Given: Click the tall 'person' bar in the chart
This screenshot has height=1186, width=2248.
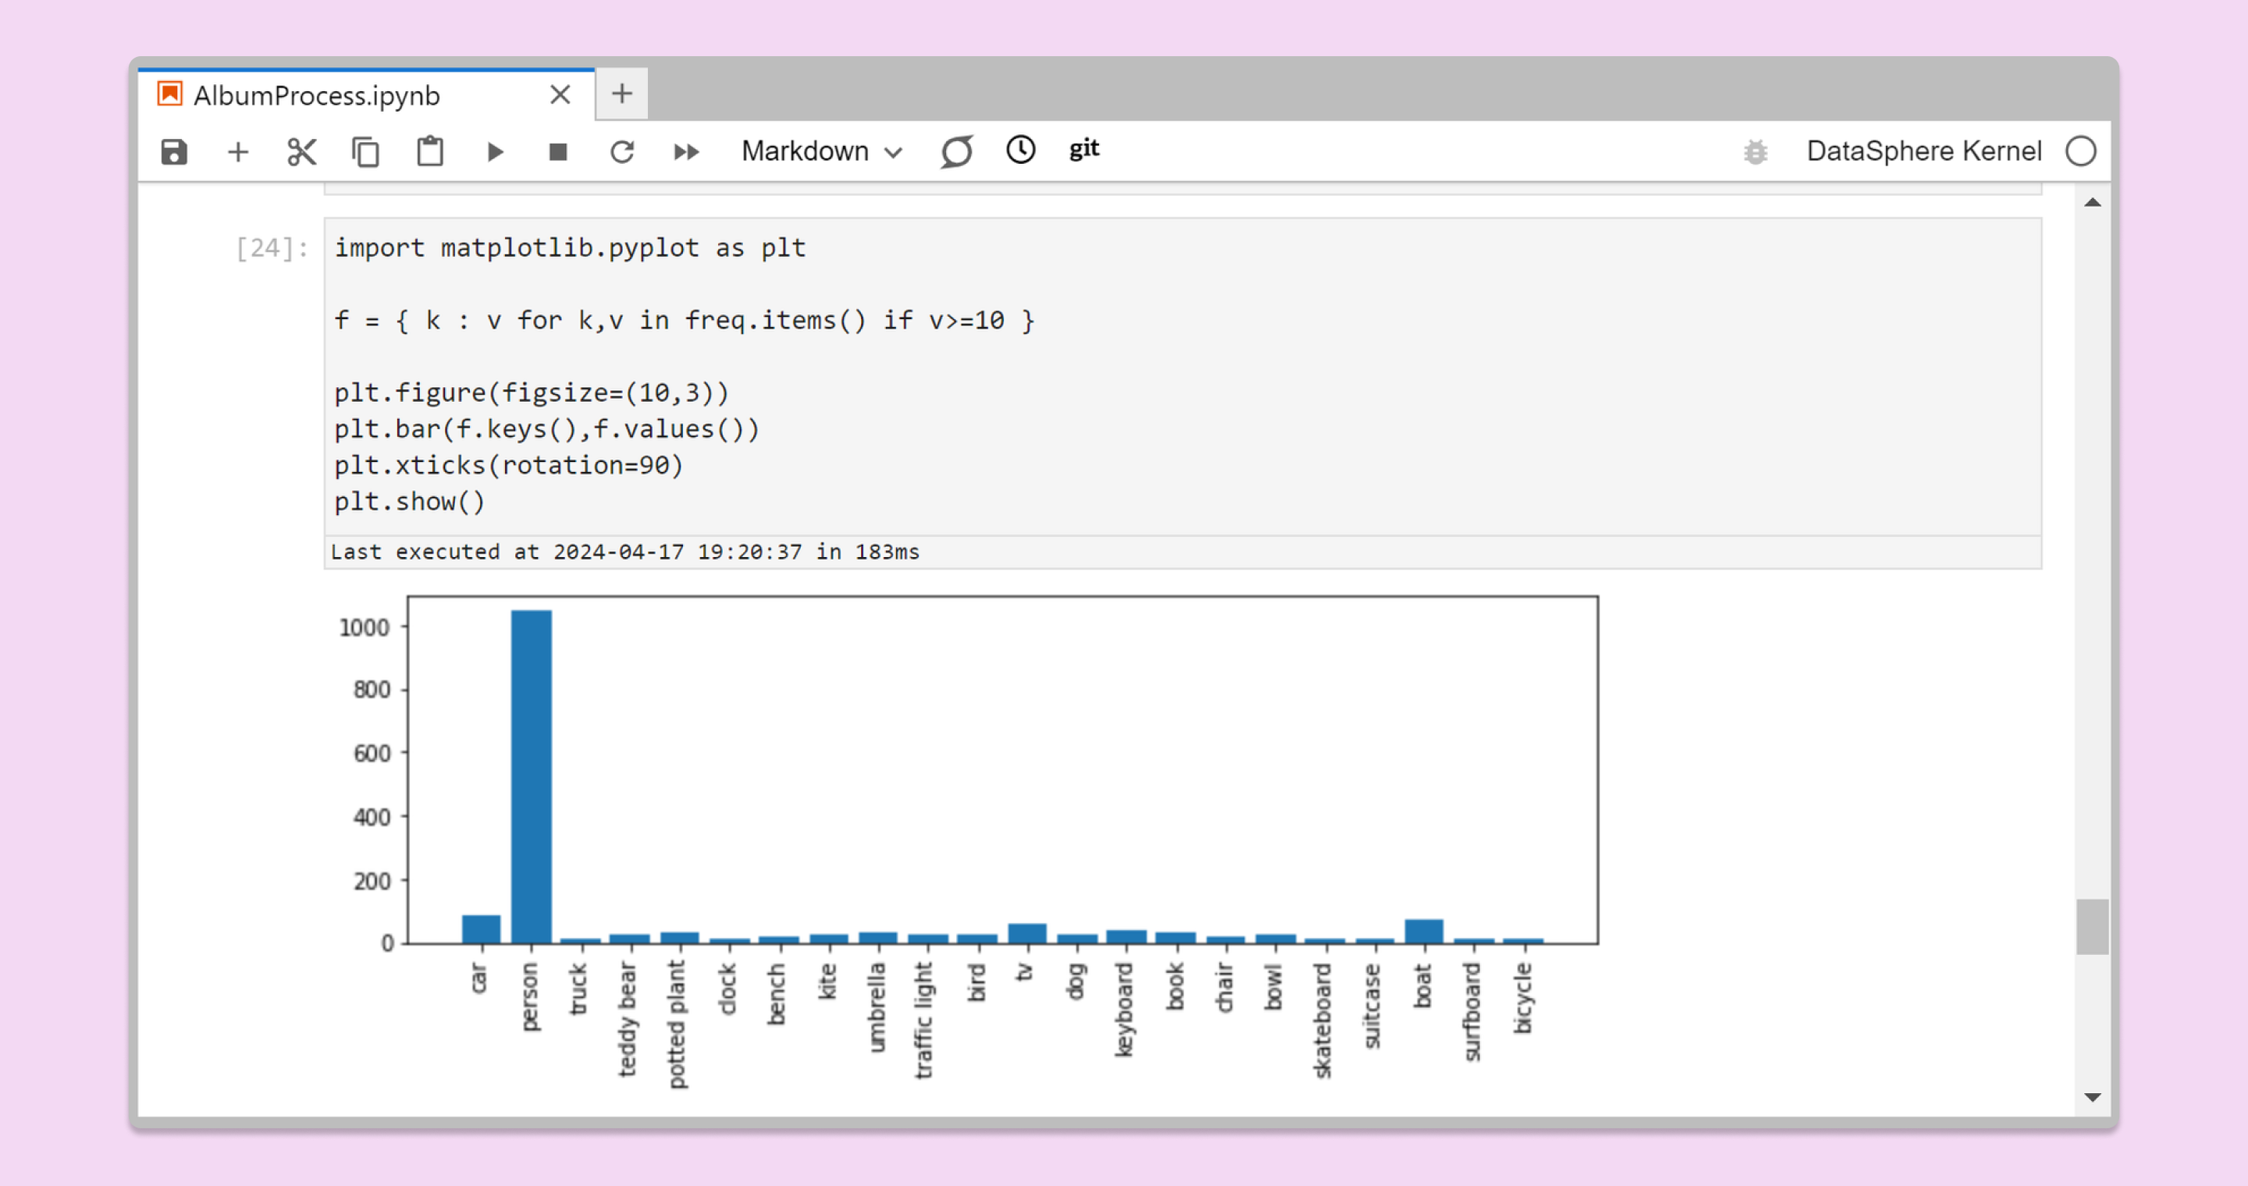Looking at the screenshot, I should [x=532, y=776].
